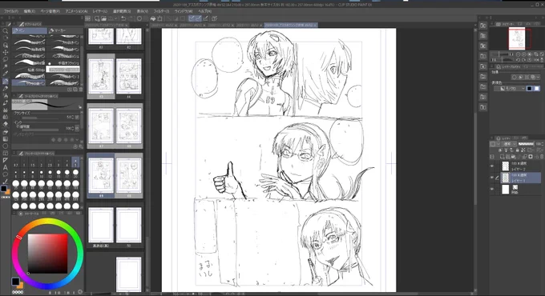This screenshot has width=545, height=296.
Task: Open the ページ管理 menu
Action: coord(50,11)
